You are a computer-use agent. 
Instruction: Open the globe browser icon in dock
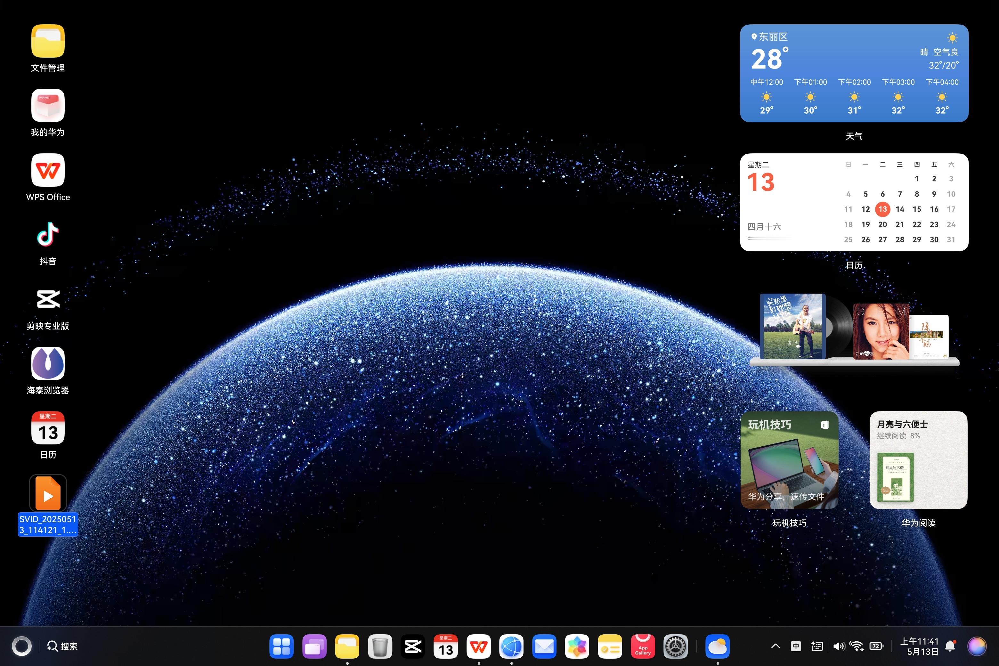pos(511,646)
